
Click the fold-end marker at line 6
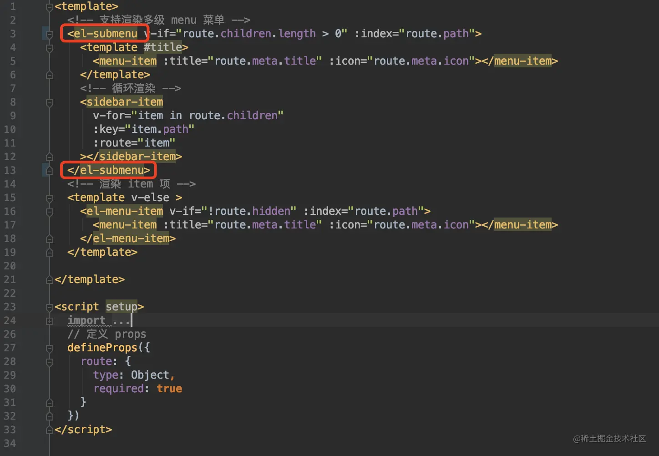point(50,75)
